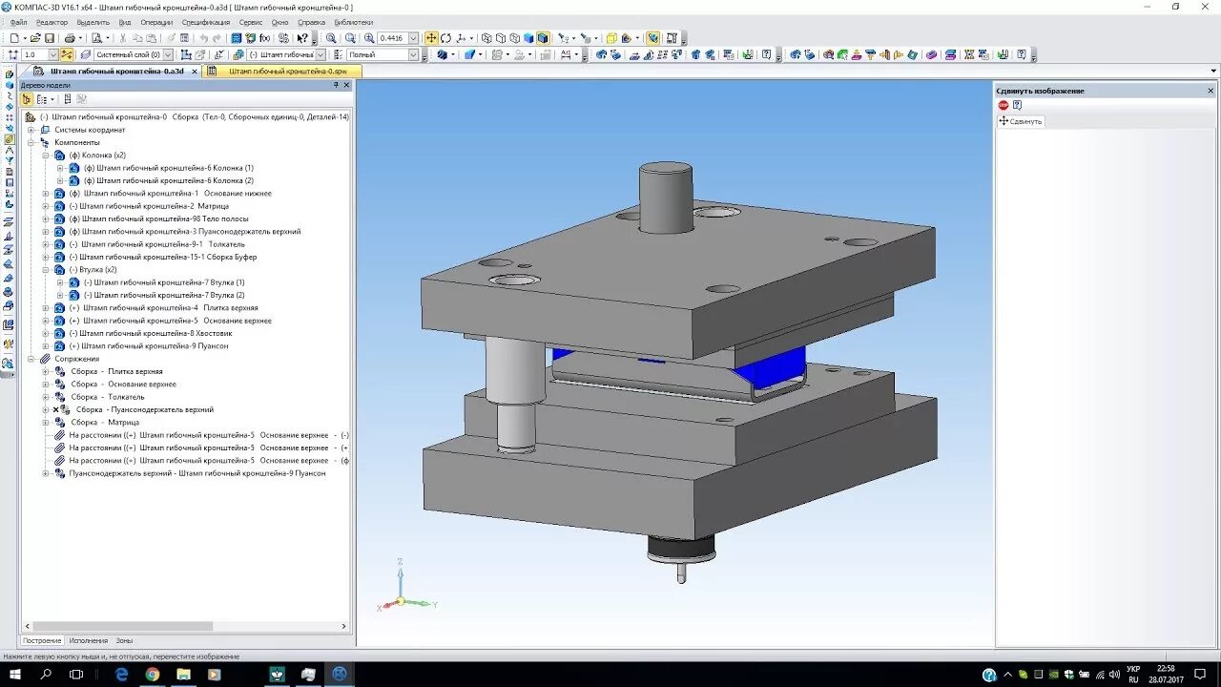The image size is (1221, 687).
Task: Click the Undo arrow icon
Action: pos(202,38)
